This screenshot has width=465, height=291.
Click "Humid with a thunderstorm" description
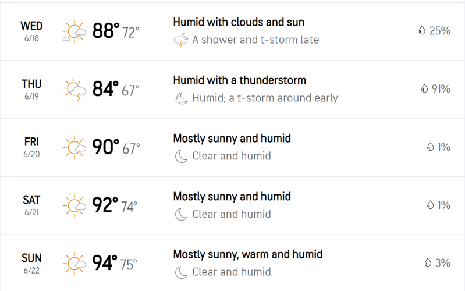click(240, 80)
